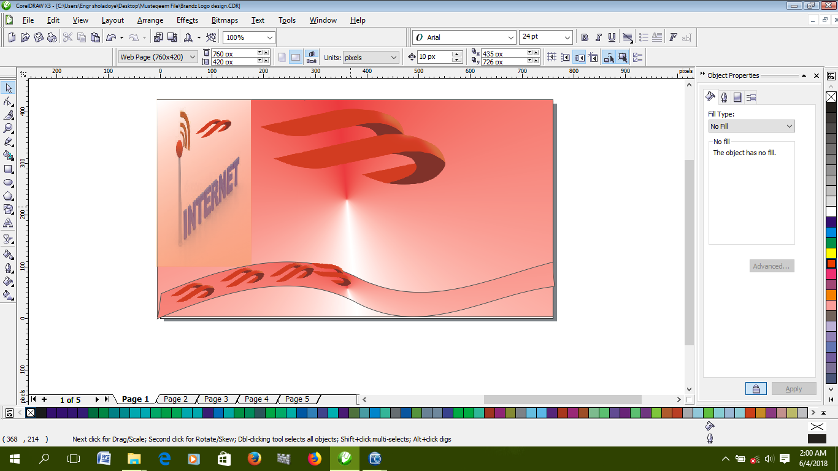838x471 pixels.
Task: Toggle bold text formatting
Action: click(584, 37)
